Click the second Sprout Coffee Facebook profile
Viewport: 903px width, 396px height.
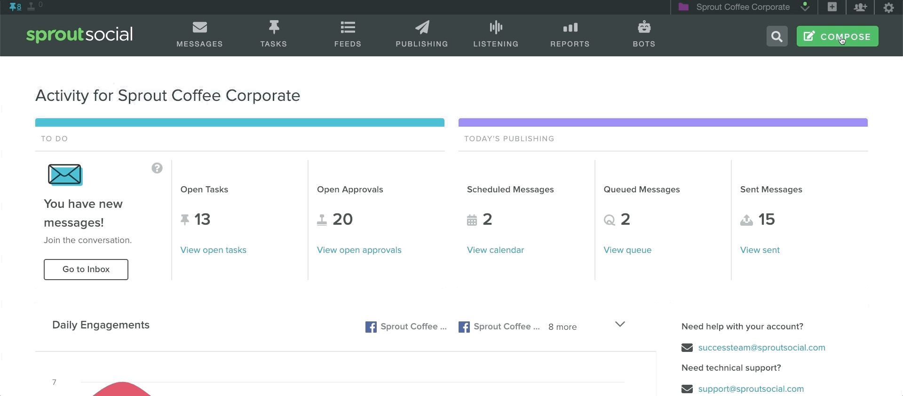[499, 327]
